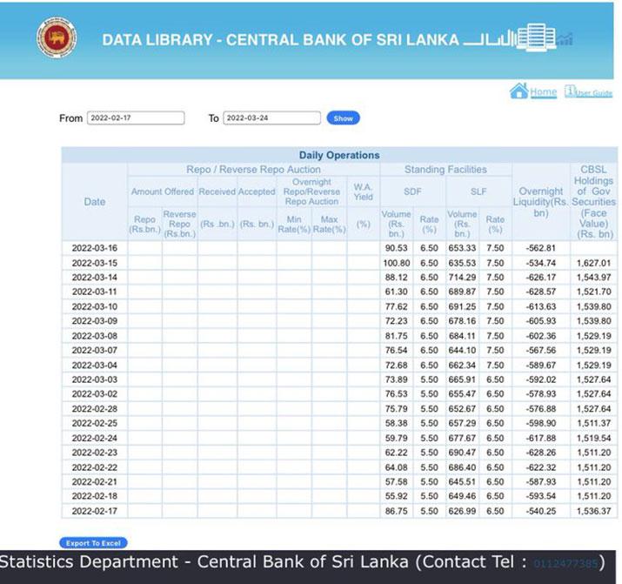Click CBSL holdings value 1,521.70
622x584 pixels.
point(593,292)
